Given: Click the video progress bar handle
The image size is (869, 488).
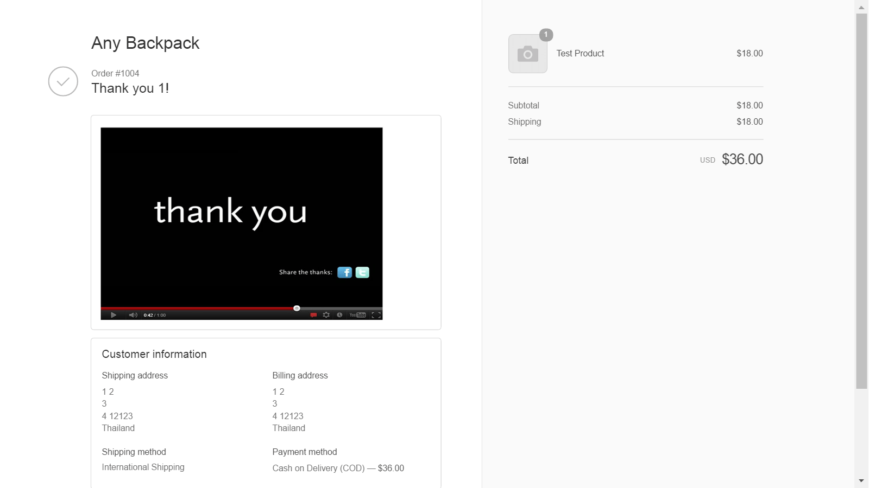Looking at the screenshot, I should coord(297,308).
